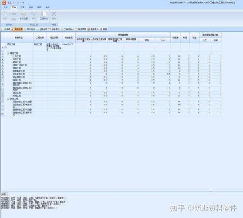The height and width of the screenshot is (218, 243).
Task: Click the 导入 import icon
Action: (x=34, y=14)
